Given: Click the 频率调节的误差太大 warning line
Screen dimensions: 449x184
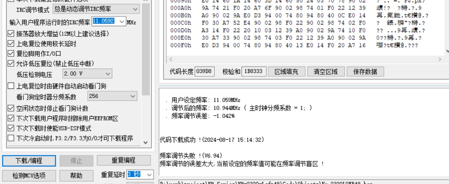Looking at the screenshot, I should pos(242,163).
